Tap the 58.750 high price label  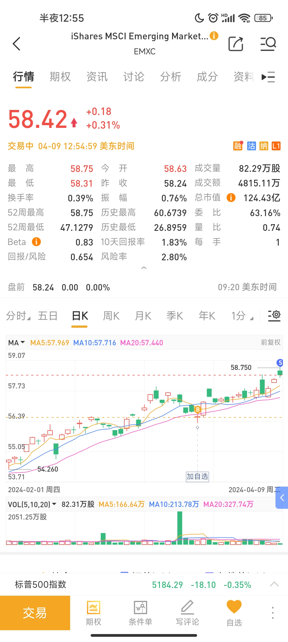click(x=241, y=367)
